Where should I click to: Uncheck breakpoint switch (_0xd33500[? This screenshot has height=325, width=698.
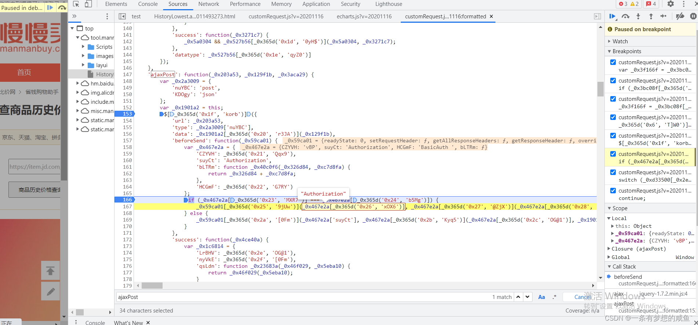(613, 172)
